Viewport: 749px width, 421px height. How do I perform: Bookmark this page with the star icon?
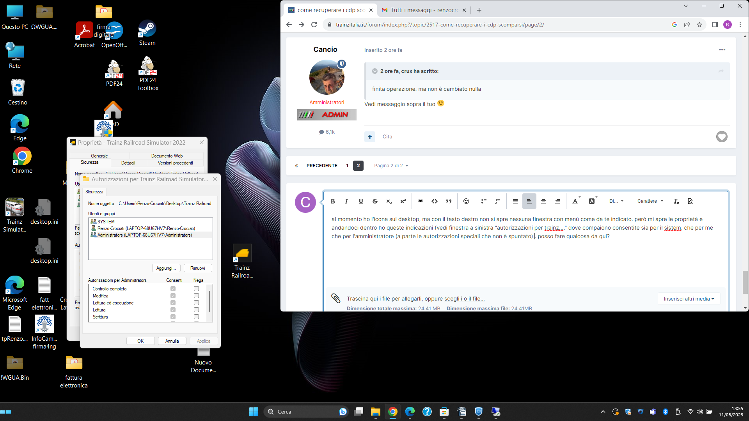click(699, 25)
